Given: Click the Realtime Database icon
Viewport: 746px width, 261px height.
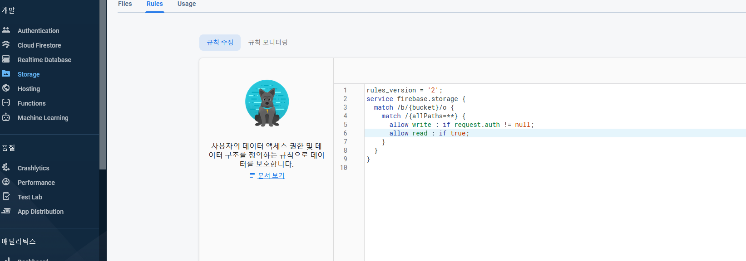Looking at the screenshot, I should pyautogui.click(x=6, y=59).
